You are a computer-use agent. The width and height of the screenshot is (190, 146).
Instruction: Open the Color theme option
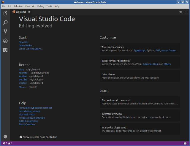pyautogui.click(x=140, y=76)
